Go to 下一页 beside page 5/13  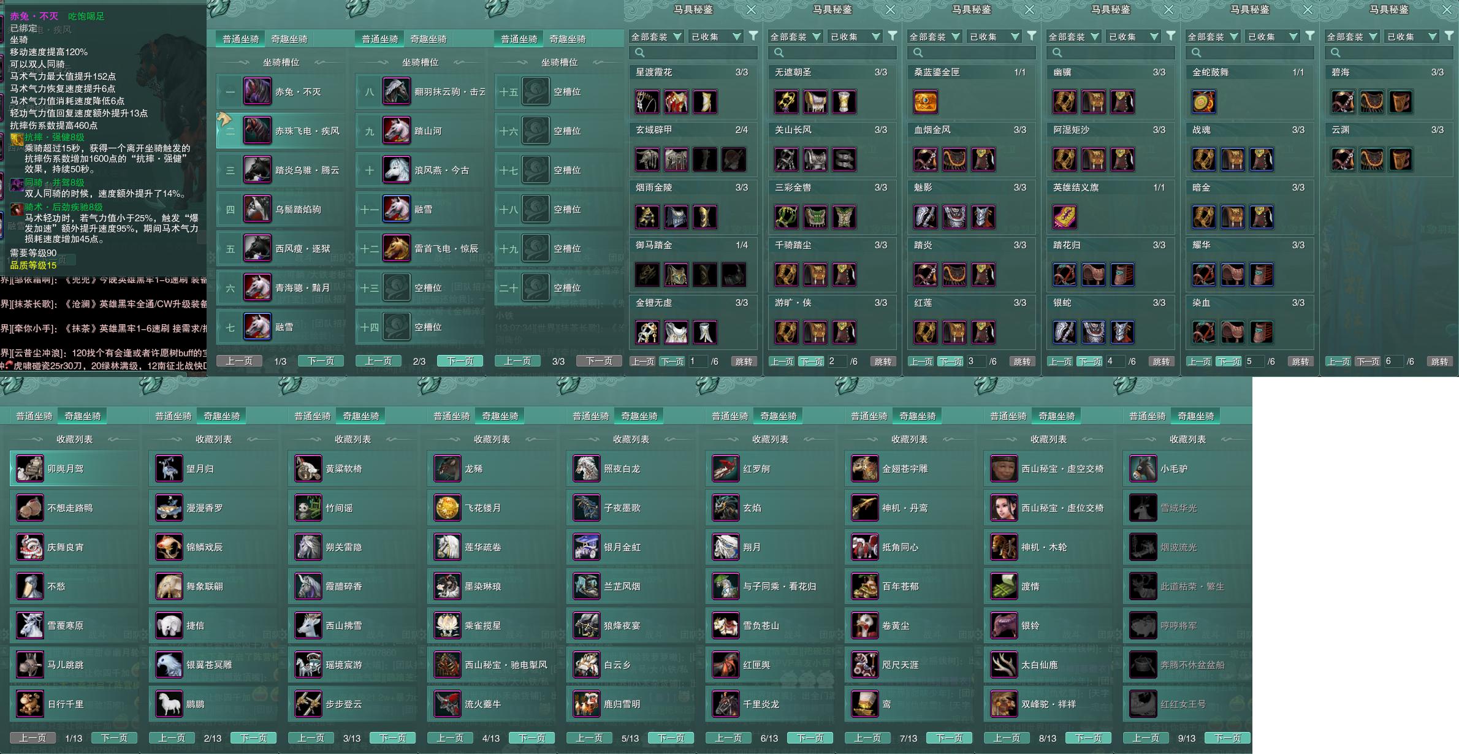(x=671, y=738)
